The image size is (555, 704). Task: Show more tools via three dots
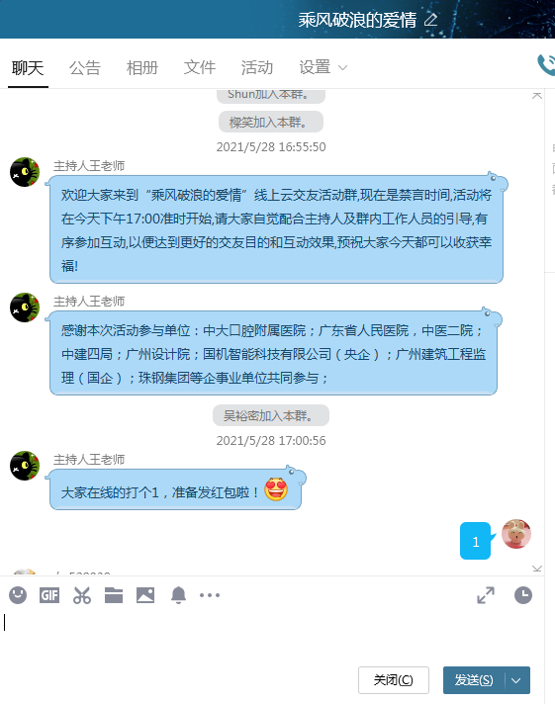[x=210, y=595]
